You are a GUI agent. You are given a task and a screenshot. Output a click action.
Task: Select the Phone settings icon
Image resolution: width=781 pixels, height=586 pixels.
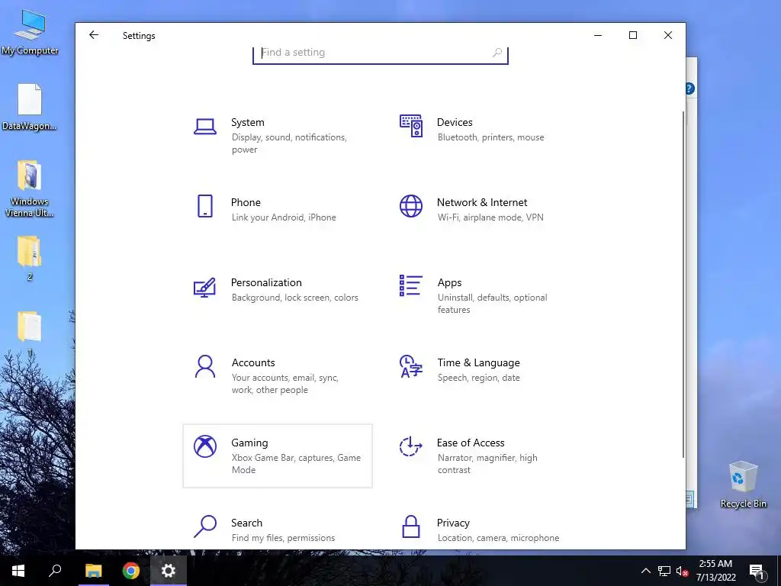coord(204,206)
